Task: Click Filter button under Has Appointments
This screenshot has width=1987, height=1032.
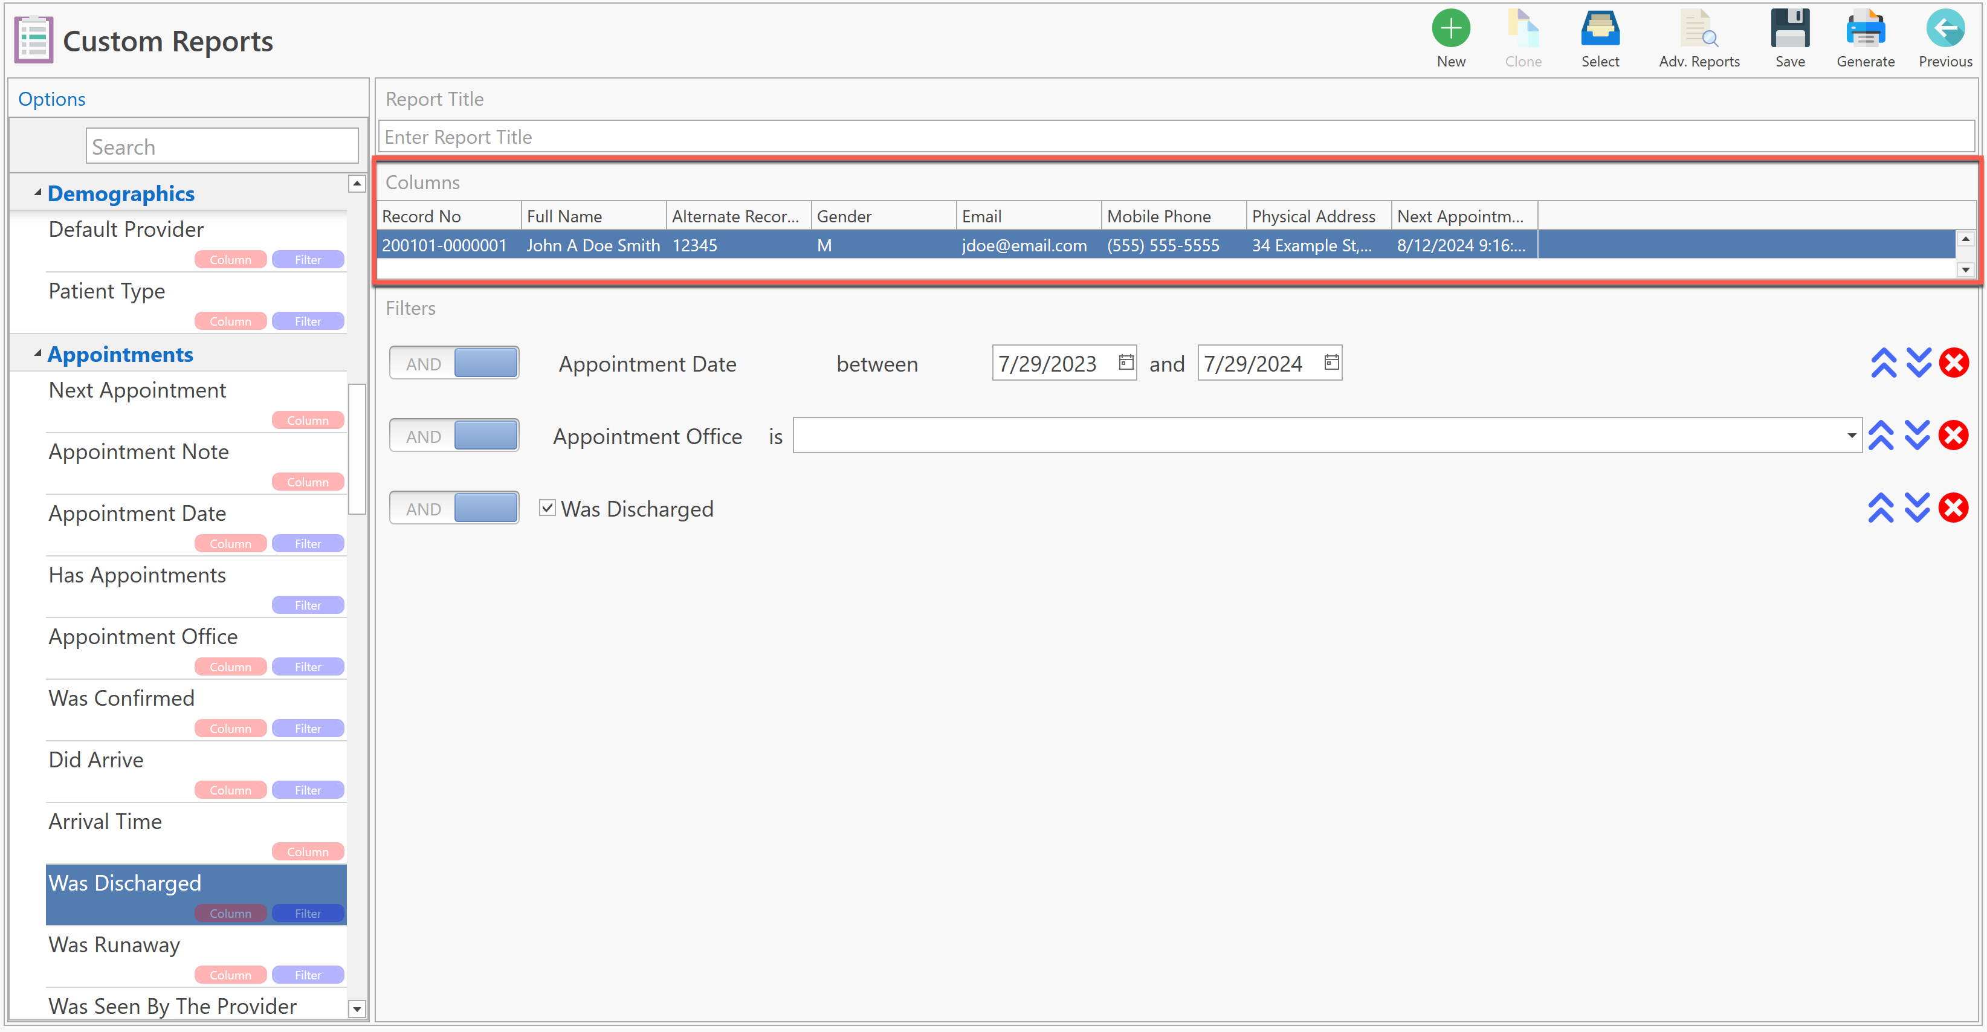Action: coord(308,605)
